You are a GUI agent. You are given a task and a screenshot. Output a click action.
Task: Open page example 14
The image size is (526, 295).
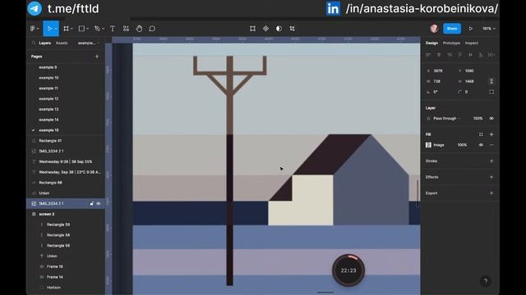(48, 120)
